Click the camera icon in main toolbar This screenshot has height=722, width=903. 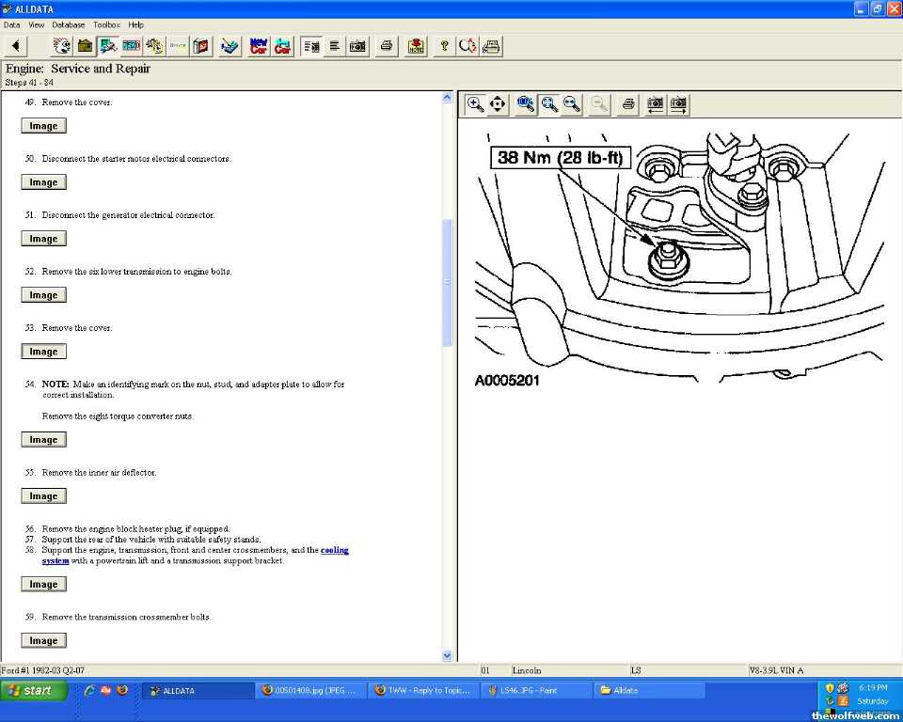[357, 46]
